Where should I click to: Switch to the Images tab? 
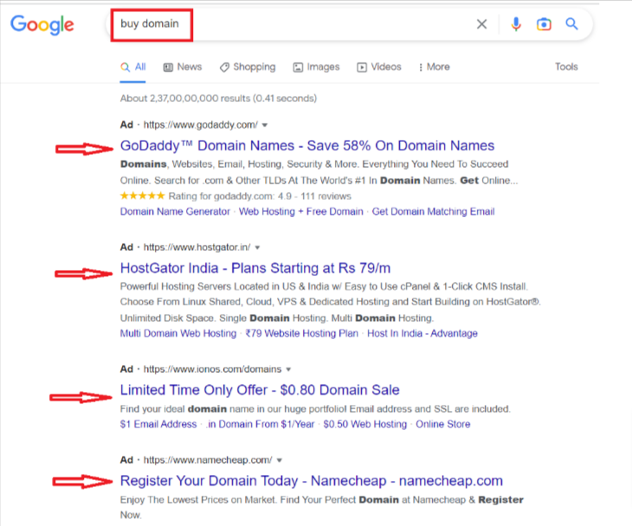pos(316,67)
